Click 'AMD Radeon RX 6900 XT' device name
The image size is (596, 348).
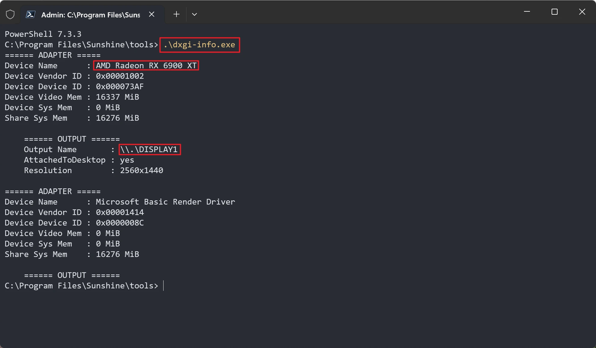point(146,65)
